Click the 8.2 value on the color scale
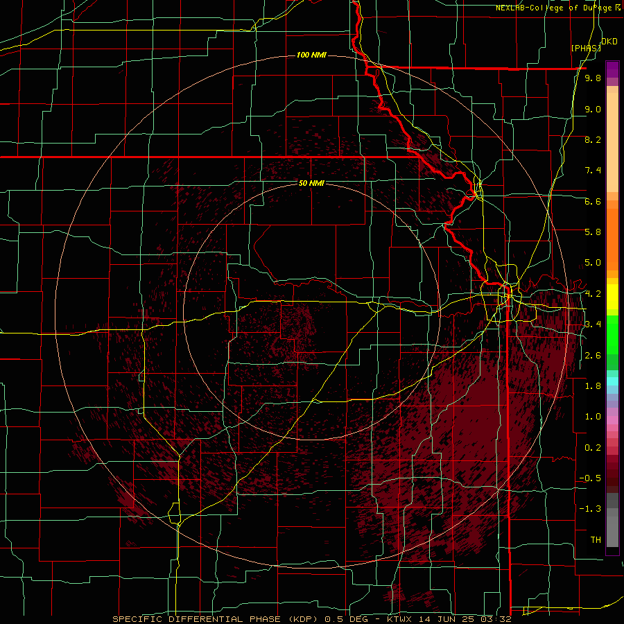Viewport: 624px width, 624px height. (x=593, y=139)
